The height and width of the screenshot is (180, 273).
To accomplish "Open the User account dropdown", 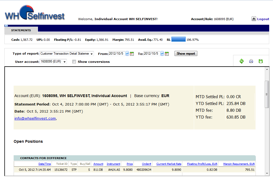I will pos(53,61).
